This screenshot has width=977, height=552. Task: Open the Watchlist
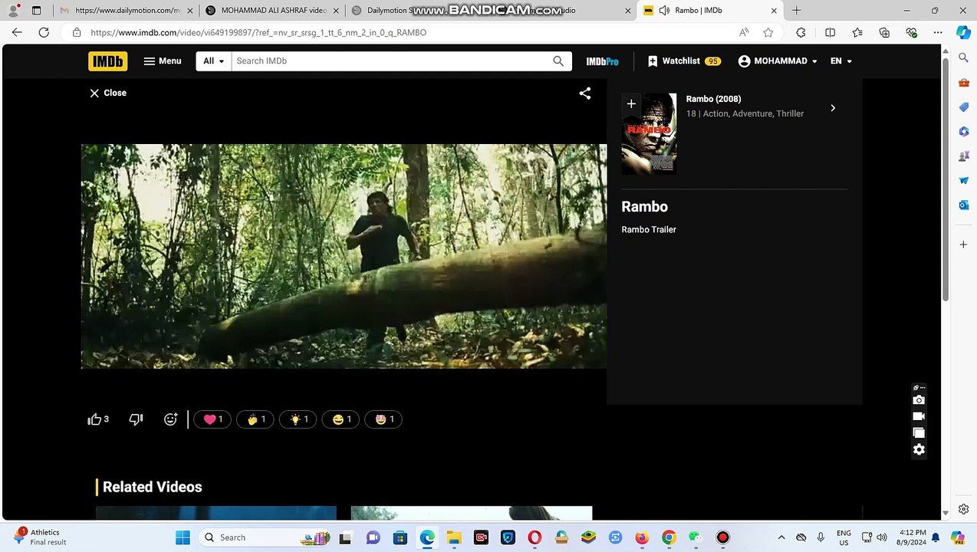[684, 61]
